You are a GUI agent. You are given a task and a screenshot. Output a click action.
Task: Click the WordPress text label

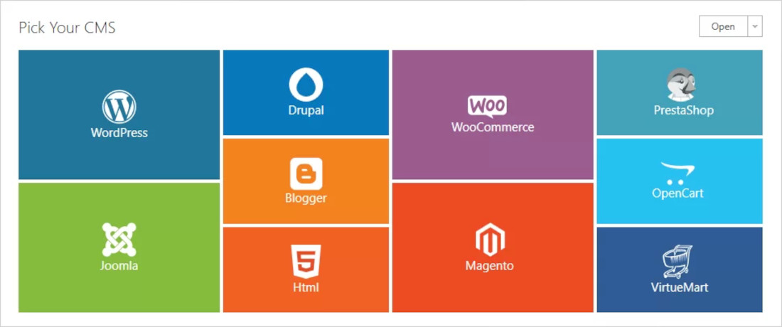click(119, 133)
